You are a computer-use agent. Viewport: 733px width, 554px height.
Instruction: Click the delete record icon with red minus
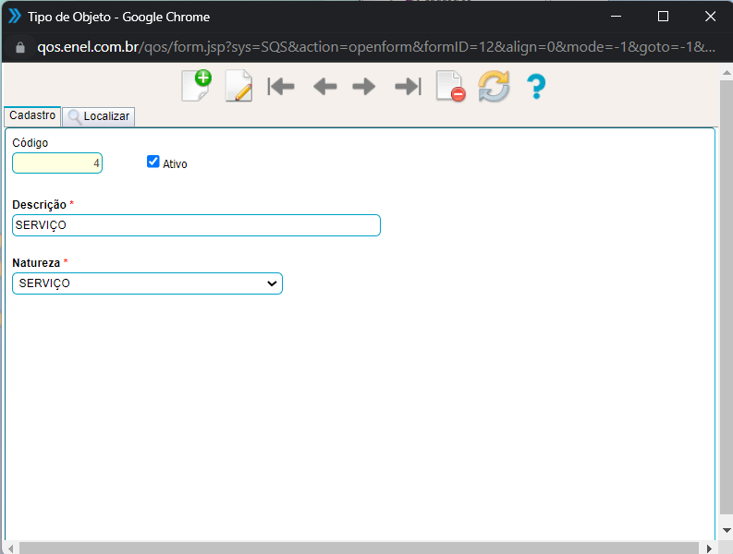450,87
